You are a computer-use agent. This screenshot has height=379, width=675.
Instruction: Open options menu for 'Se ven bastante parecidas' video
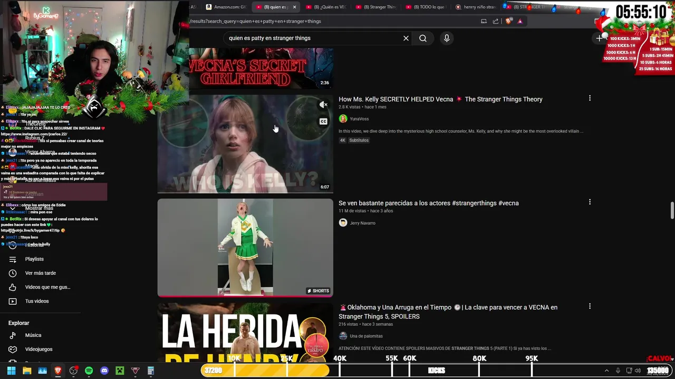pyautogui.click(x=590, y=202)
